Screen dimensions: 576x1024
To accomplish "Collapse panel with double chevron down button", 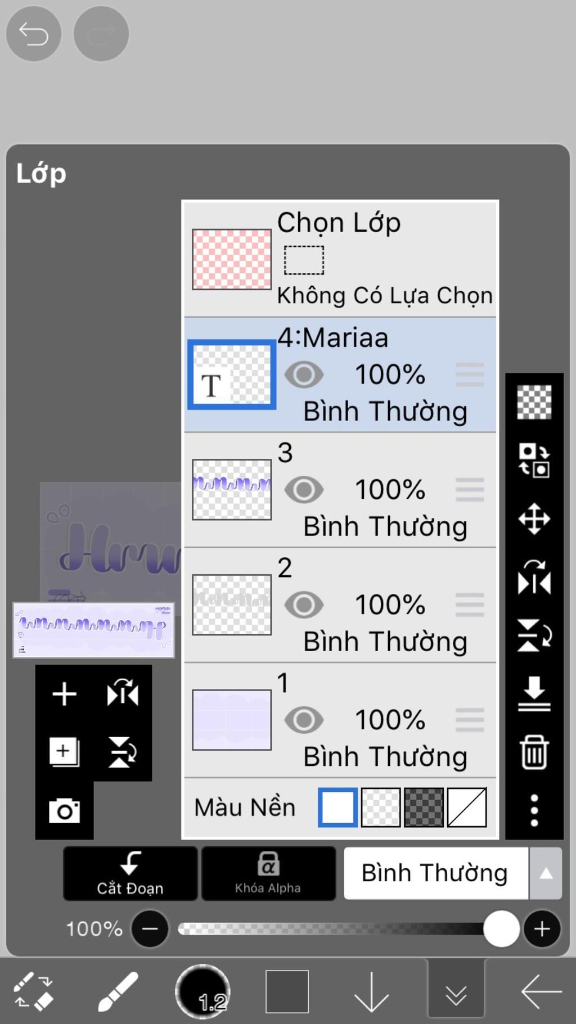I will point(456,992).
